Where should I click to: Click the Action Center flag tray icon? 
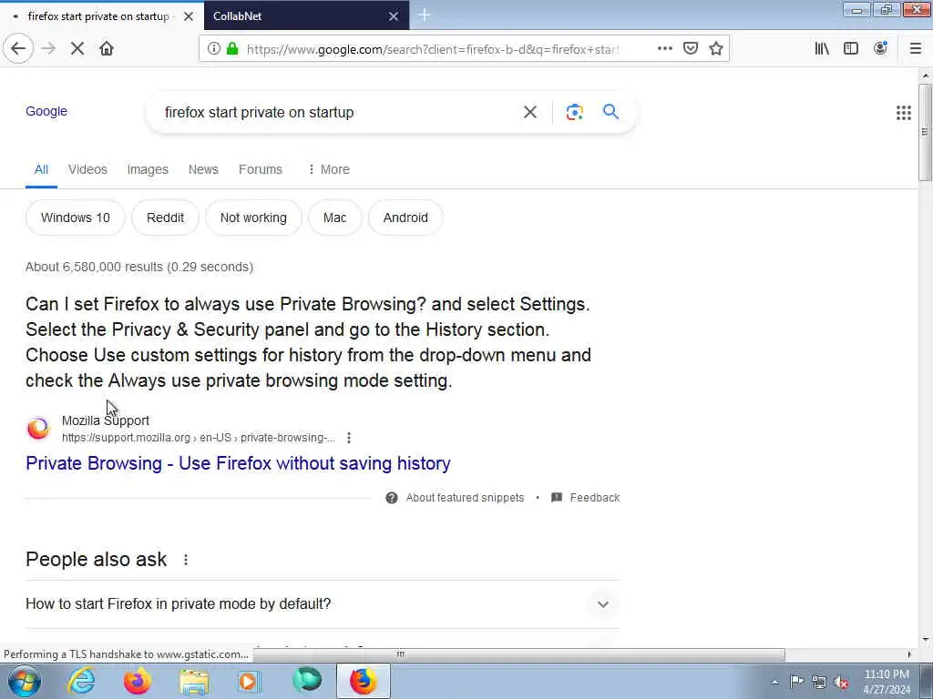tap(796, 682)
